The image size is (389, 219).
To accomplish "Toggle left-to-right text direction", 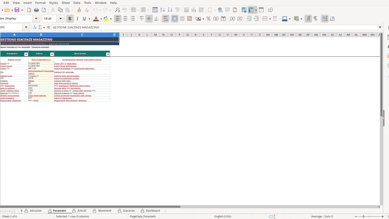I will click(308, 19).
